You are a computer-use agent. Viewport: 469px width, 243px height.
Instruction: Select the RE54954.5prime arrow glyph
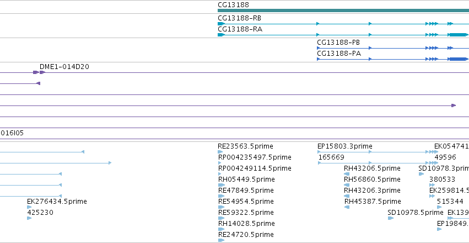222,207
